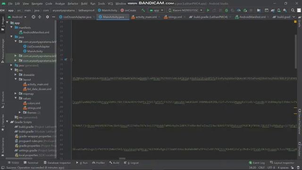Click the MainActivity breadcrumb

tap(108, 10)
